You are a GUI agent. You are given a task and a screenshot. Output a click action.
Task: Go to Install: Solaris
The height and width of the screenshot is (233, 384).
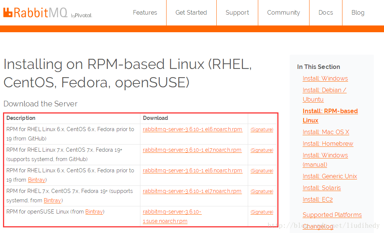click(x=321, y=188)
